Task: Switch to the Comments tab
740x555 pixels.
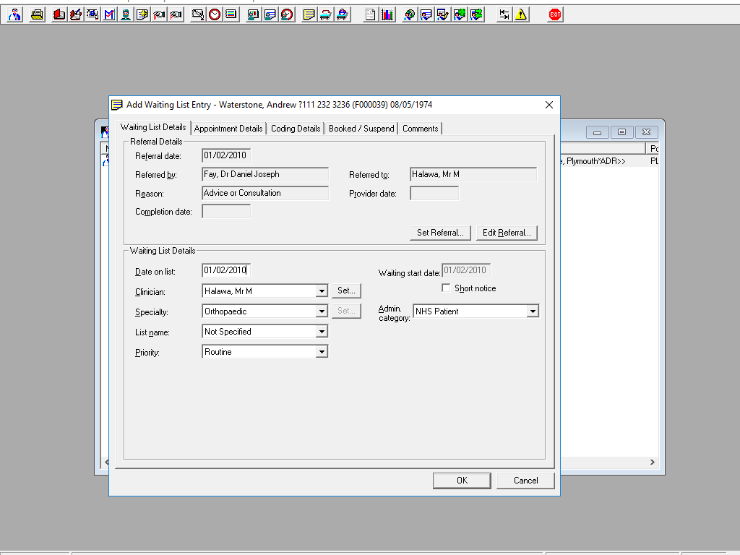Action: click(x=420, y=129)
